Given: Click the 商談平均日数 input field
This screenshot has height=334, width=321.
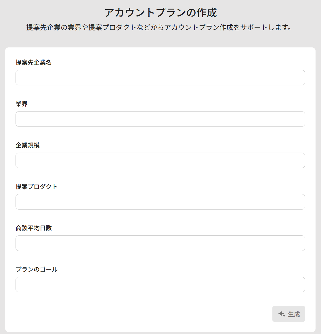Looking at the screenshot, I should [160, 243].
